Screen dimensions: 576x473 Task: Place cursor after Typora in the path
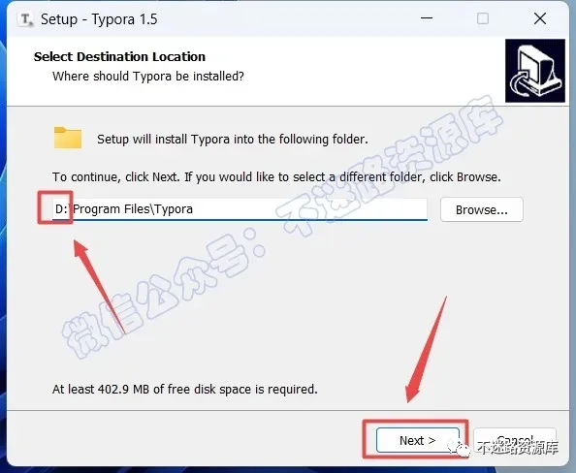tap(194, 209)
